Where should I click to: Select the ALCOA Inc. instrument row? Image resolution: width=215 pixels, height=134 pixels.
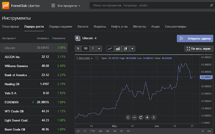pos(34,57)
